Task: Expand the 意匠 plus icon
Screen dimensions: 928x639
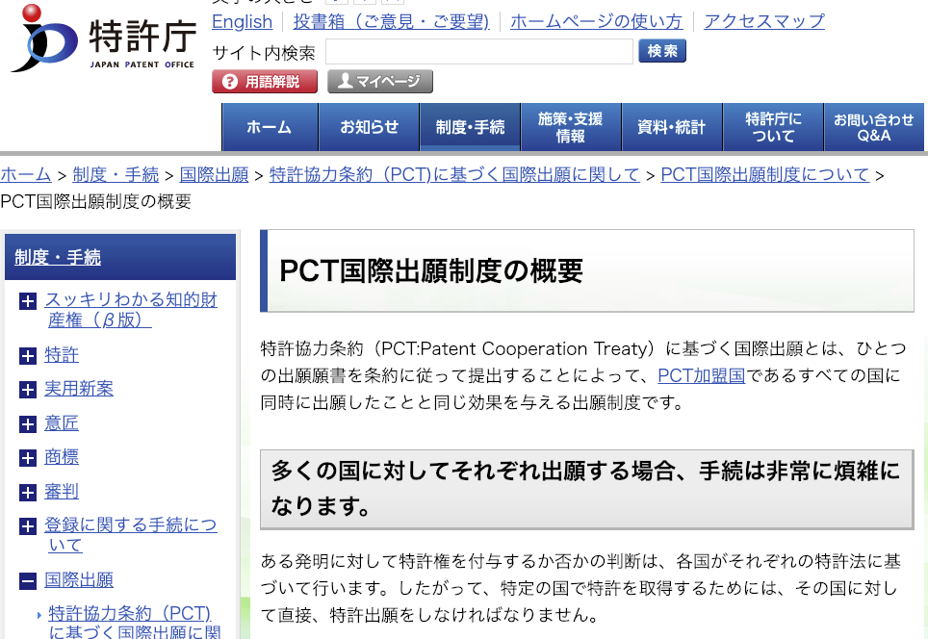Action: click(x=27, y=423)
